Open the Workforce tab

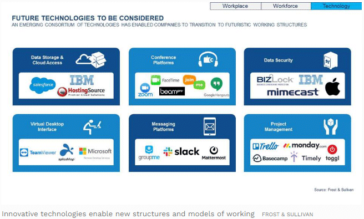(286, 6)
